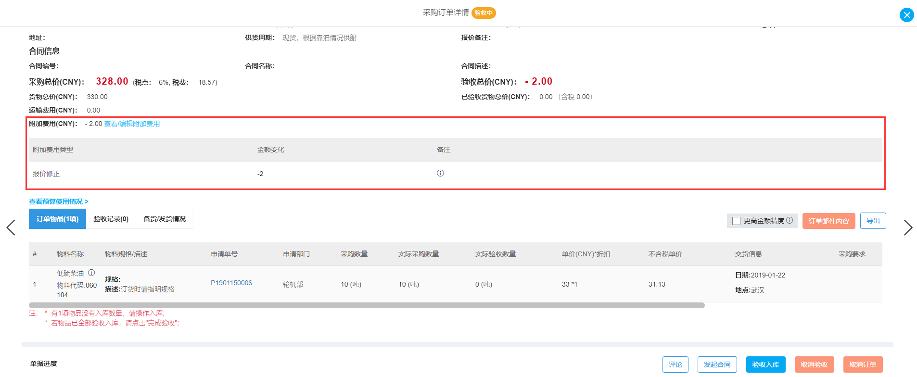This screenshot has width=917, height=377.
Task: Click the 采购要求 column header
Action: [x=852, y=254]
